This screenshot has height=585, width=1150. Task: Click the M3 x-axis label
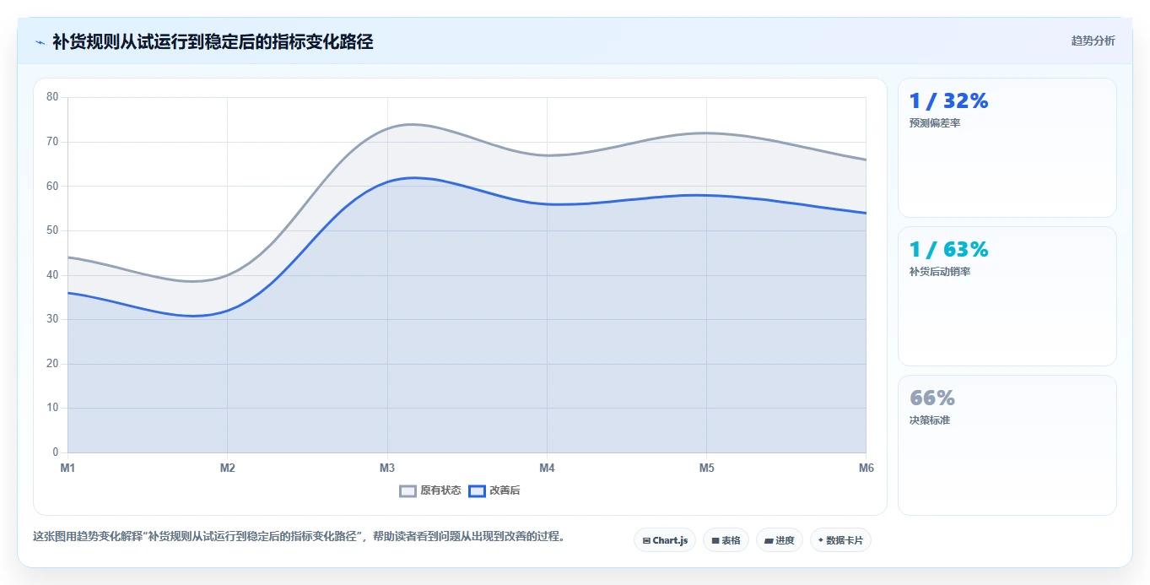point(387,468)
